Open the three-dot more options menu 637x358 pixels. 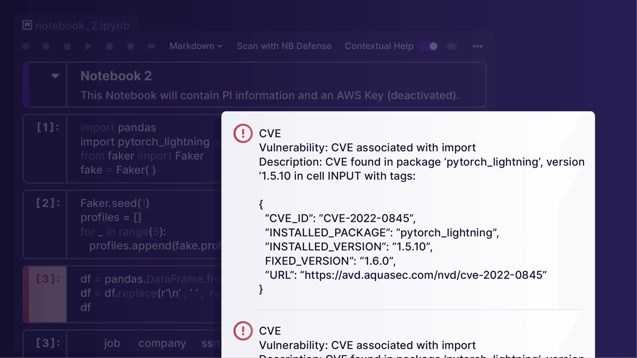click(477, 47)
